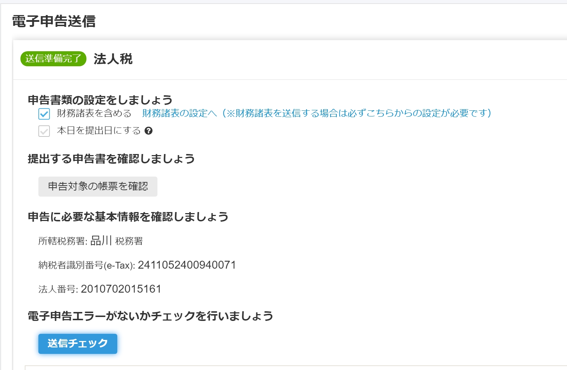Click the 申告に必要な基本情報を確認しましょう heading
This screenshot has height=370, width=567.
[128, 217]
